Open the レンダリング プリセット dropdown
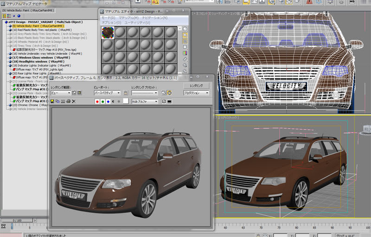Screen dimensions: 371x237 point(145,93)
